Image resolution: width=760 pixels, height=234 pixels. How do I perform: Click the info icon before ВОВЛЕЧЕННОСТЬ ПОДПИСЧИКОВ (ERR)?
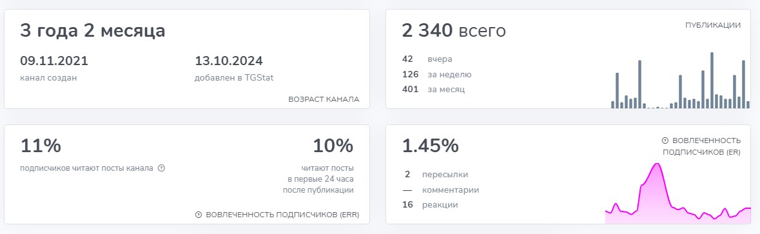[199, 215]
